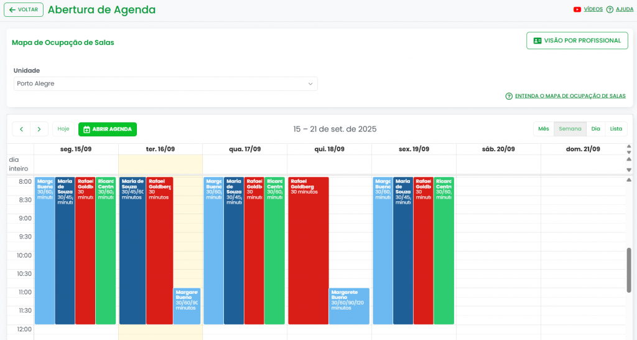Click the Ajuda question mark icon
Image resolution: width=637 pixels, height=340 pixels.
(610, 9)
